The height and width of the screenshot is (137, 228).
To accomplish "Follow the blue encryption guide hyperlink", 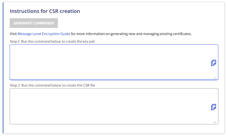I will tap(44, 34).
